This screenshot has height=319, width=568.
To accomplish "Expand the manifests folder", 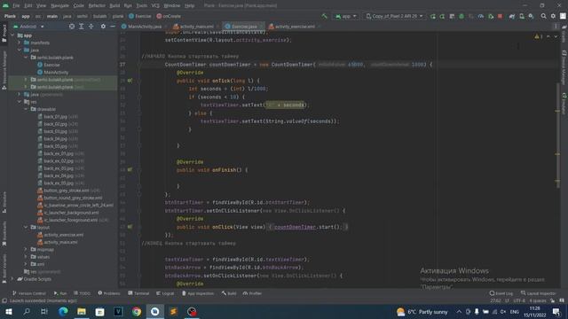I will [x=20, y=43].
